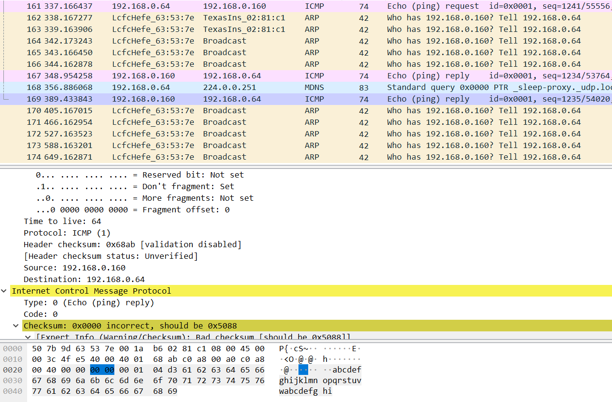This screenshot has height=402, width=612.
Task: Click the hex offset 0000 row label
Action: 13,348
